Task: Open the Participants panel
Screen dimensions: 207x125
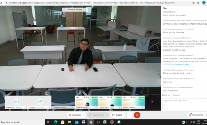Action: pos(195,115)
